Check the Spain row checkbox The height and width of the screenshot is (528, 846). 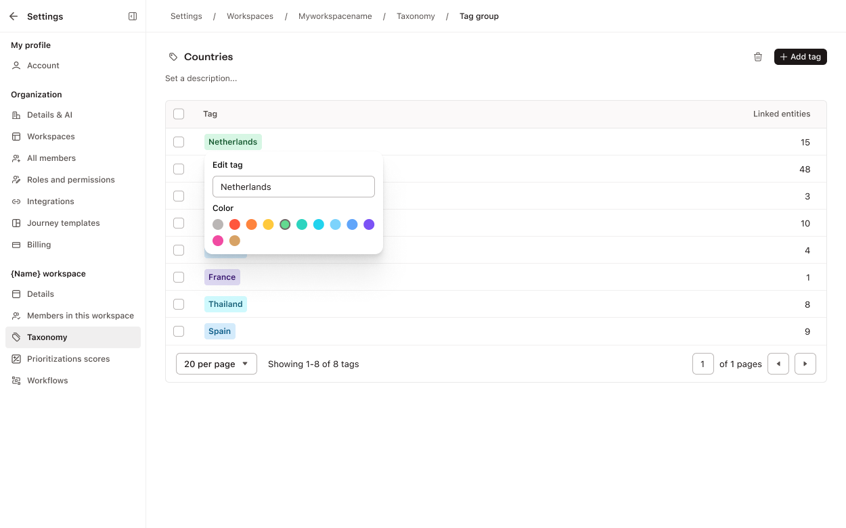pyautogui.click(x=179, y=331)
